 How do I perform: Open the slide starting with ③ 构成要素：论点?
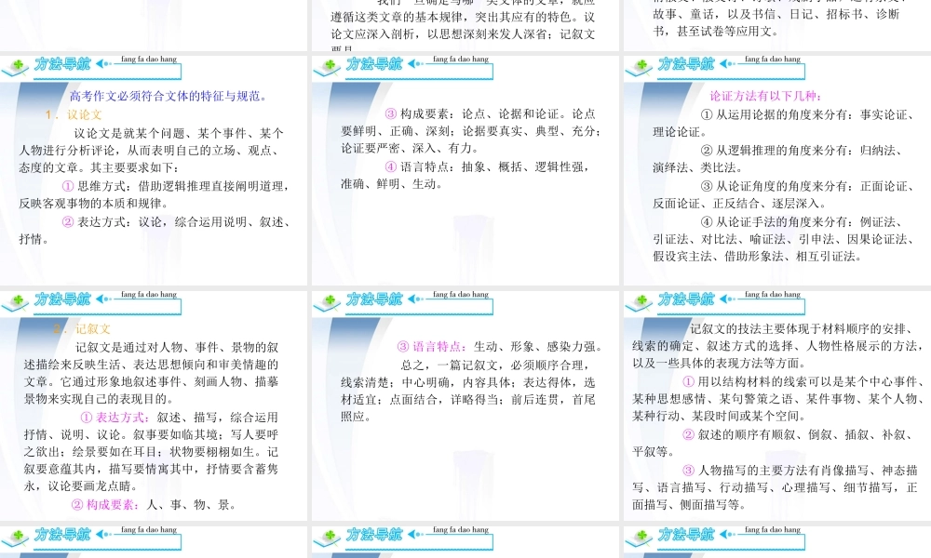coord(465,170)
